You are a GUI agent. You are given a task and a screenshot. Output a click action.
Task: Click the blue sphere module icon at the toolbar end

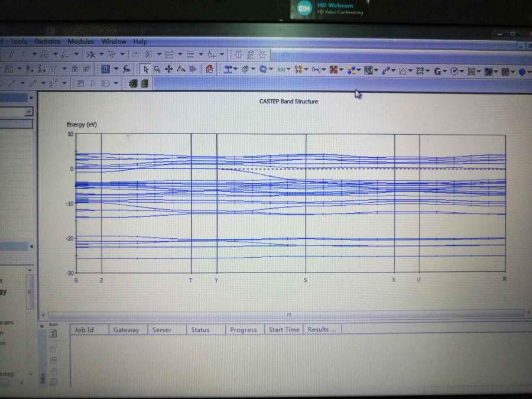click(522, 72)
